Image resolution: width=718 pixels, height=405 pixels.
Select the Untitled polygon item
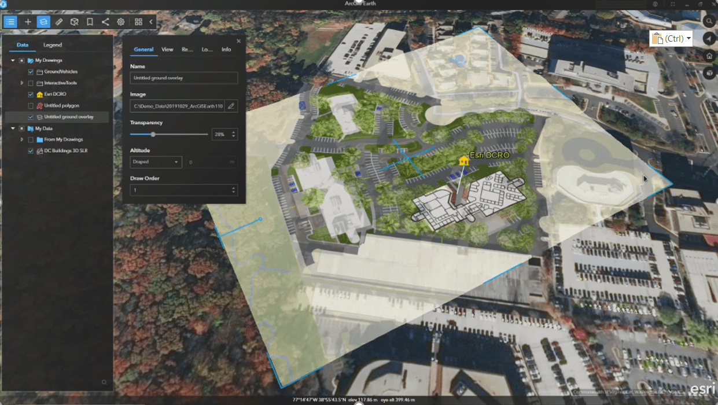tap(61, 105)
